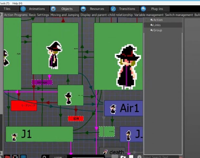Select the blue J_ node beside J1
The height and width of the screenshot is (158, 200).
tap(131, 134)
